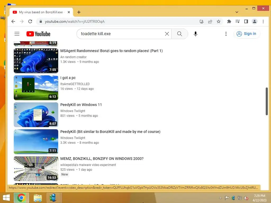Screen dimensions: 271x203
Task: Open YouTube hamburger guide menu
Action: click(17, 34)
